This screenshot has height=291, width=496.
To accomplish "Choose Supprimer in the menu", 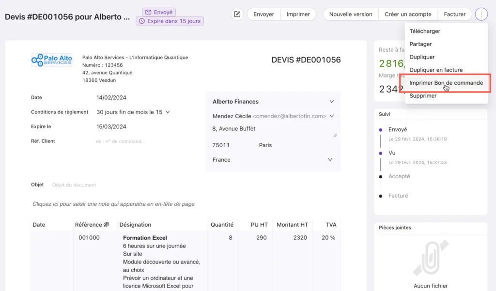I will (446, 96).
